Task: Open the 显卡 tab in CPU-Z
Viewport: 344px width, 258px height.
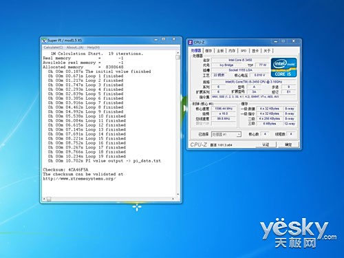Action: coord(255,51)
